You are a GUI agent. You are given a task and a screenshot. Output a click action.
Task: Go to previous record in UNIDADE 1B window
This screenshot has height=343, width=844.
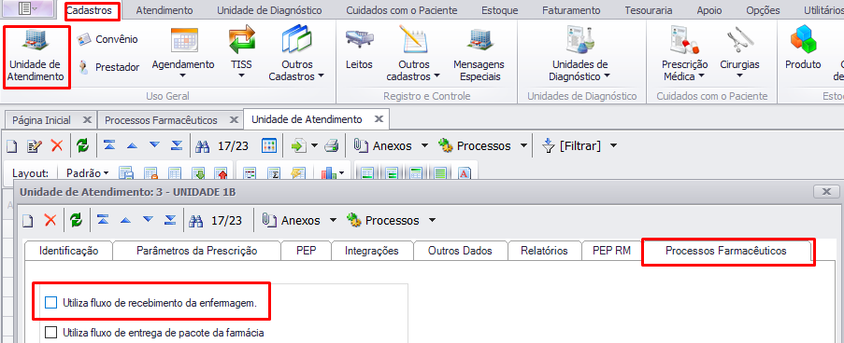click(x=125, y=220)
